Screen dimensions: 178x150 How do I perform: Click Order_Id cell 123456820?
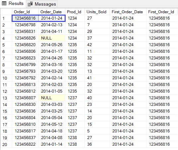point(25,45)
